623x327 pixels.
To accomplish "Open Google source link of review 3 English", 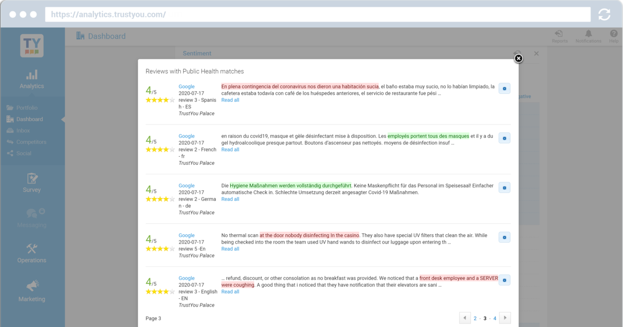I will (187, 278).
